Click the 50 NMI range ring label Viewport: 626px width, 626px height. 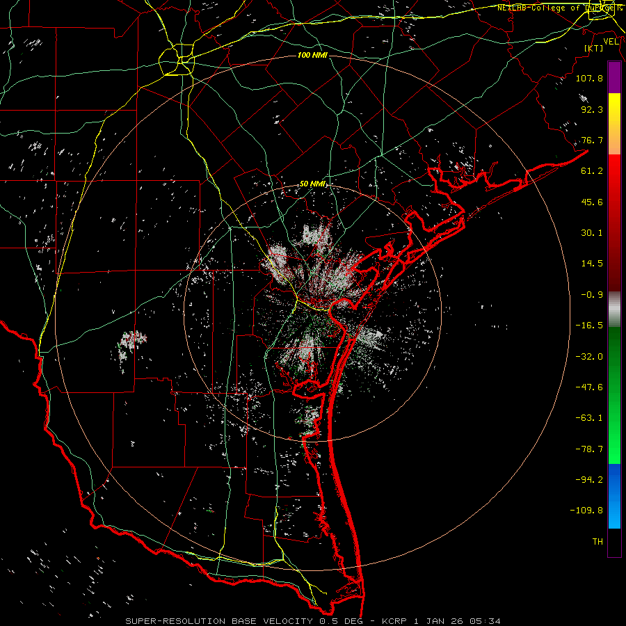(312, 184)
